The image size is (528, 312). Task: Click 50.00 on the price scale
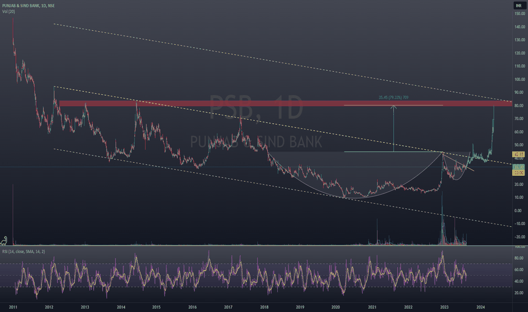[520, 145]
